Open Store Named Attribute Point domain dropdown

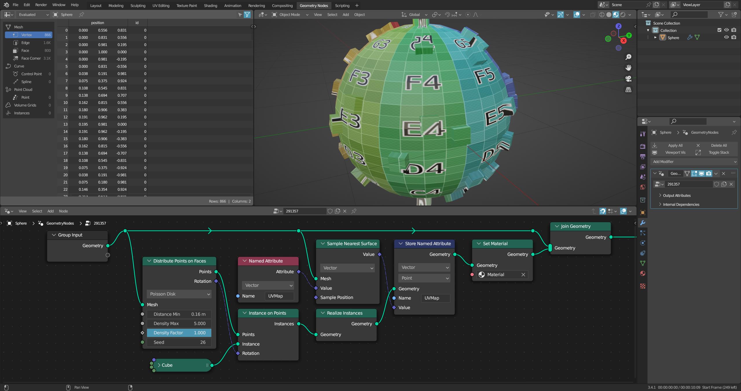tap(424, 278)
